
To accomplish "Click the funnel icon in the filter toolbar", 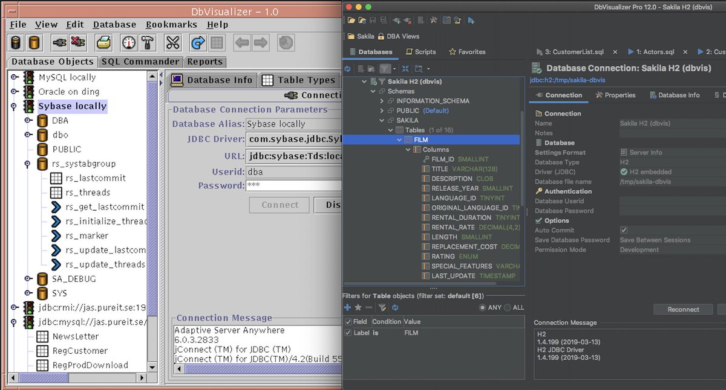I will [382, 307].
